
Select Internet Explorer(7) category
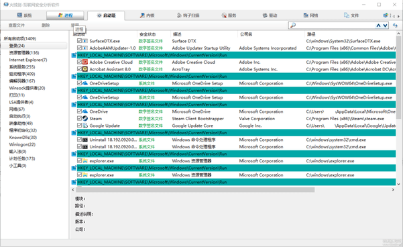click(x=28, y=60)
